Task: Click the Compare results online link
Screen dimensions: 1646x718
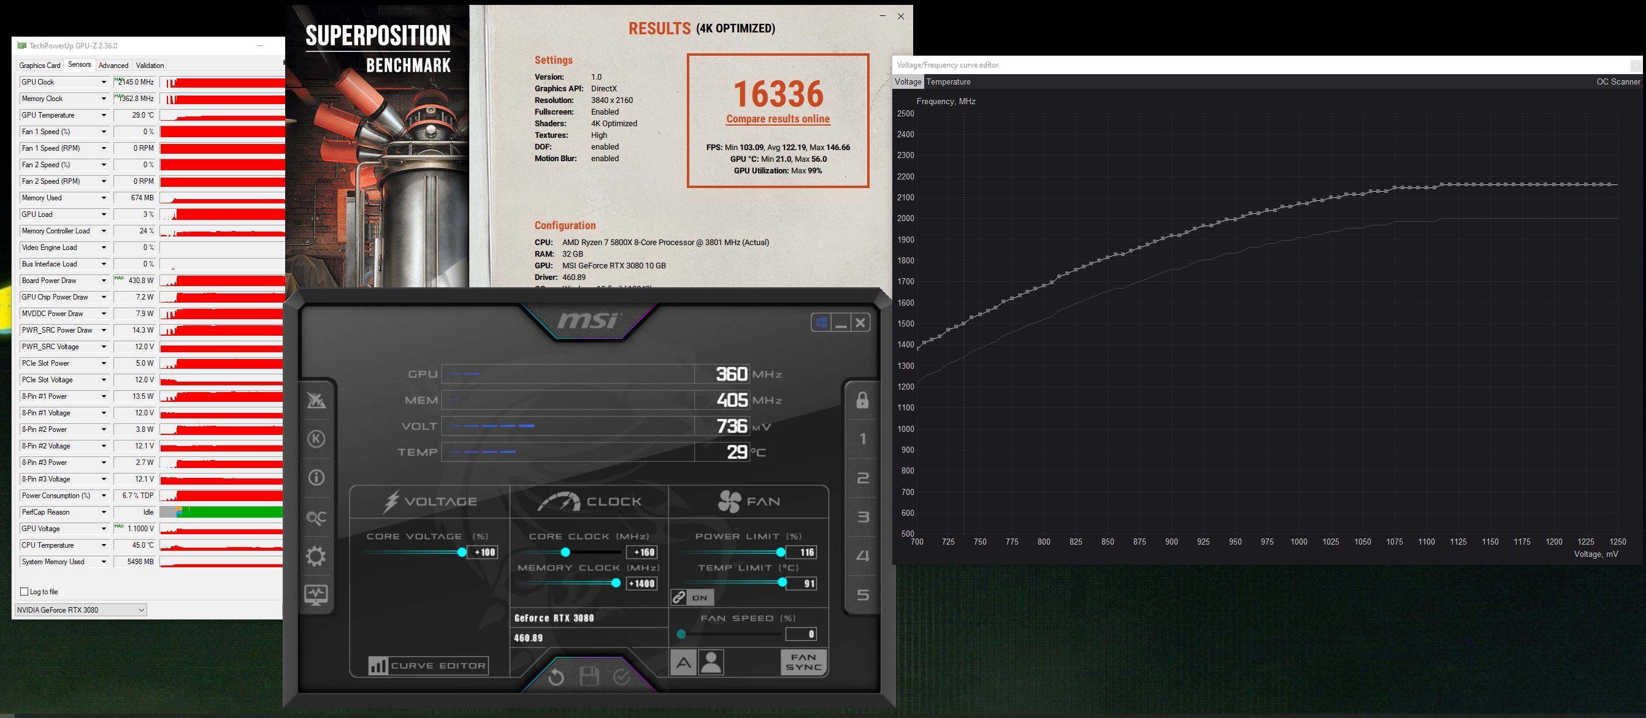Action: tap(778, 119)
